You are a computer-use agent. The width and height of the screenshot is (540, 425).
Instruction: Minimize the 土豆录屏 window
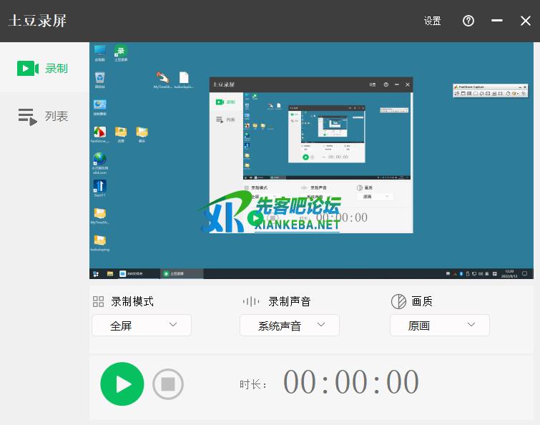[x=497, y=21]
